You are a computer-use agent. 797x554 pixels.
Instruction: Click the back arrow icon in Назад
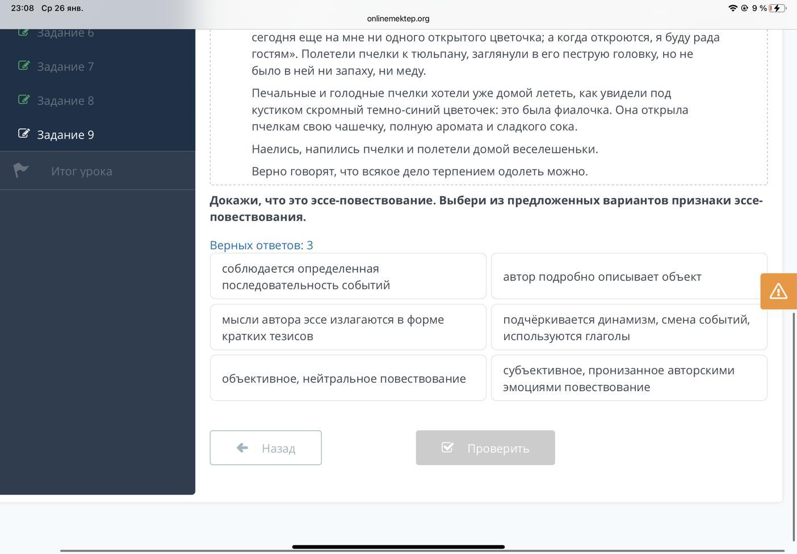(242, 448)
